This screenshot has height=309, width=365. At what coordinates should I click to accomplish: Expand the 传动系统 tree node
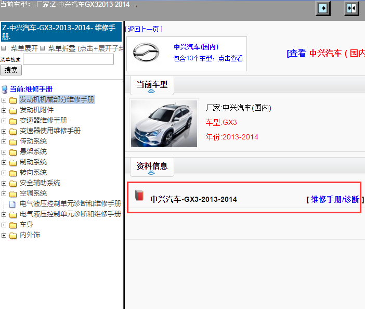(x=4, y=141)
